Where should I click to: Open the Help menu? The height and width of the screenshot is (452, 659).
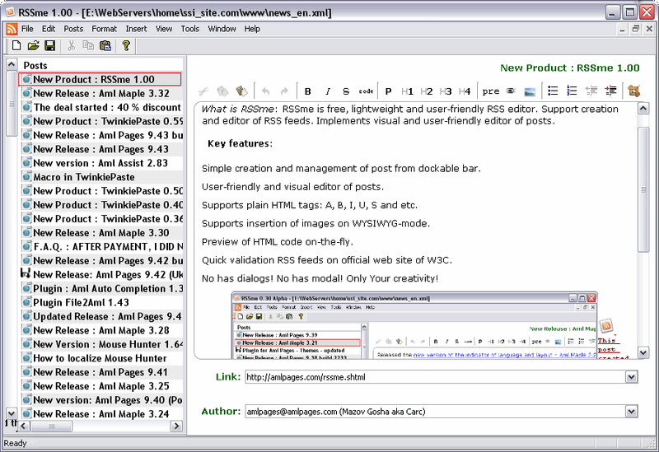(252, 29)
